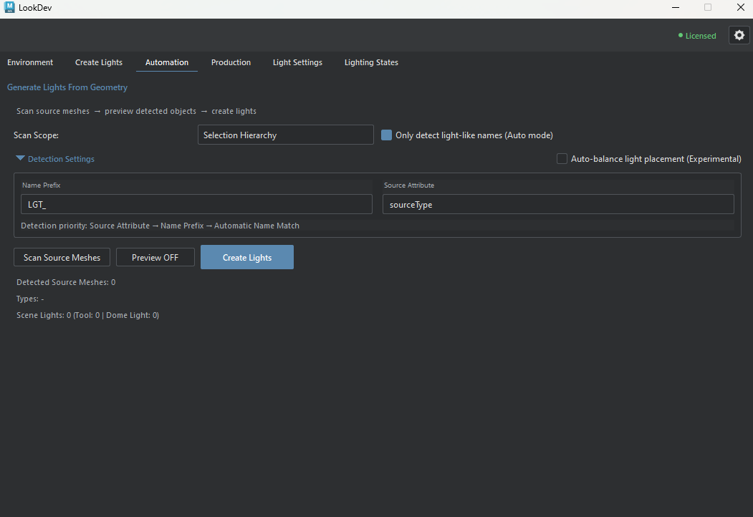Click the Detection priority description text
Viewport: 753px width, 517px height.
pos(160,226)
